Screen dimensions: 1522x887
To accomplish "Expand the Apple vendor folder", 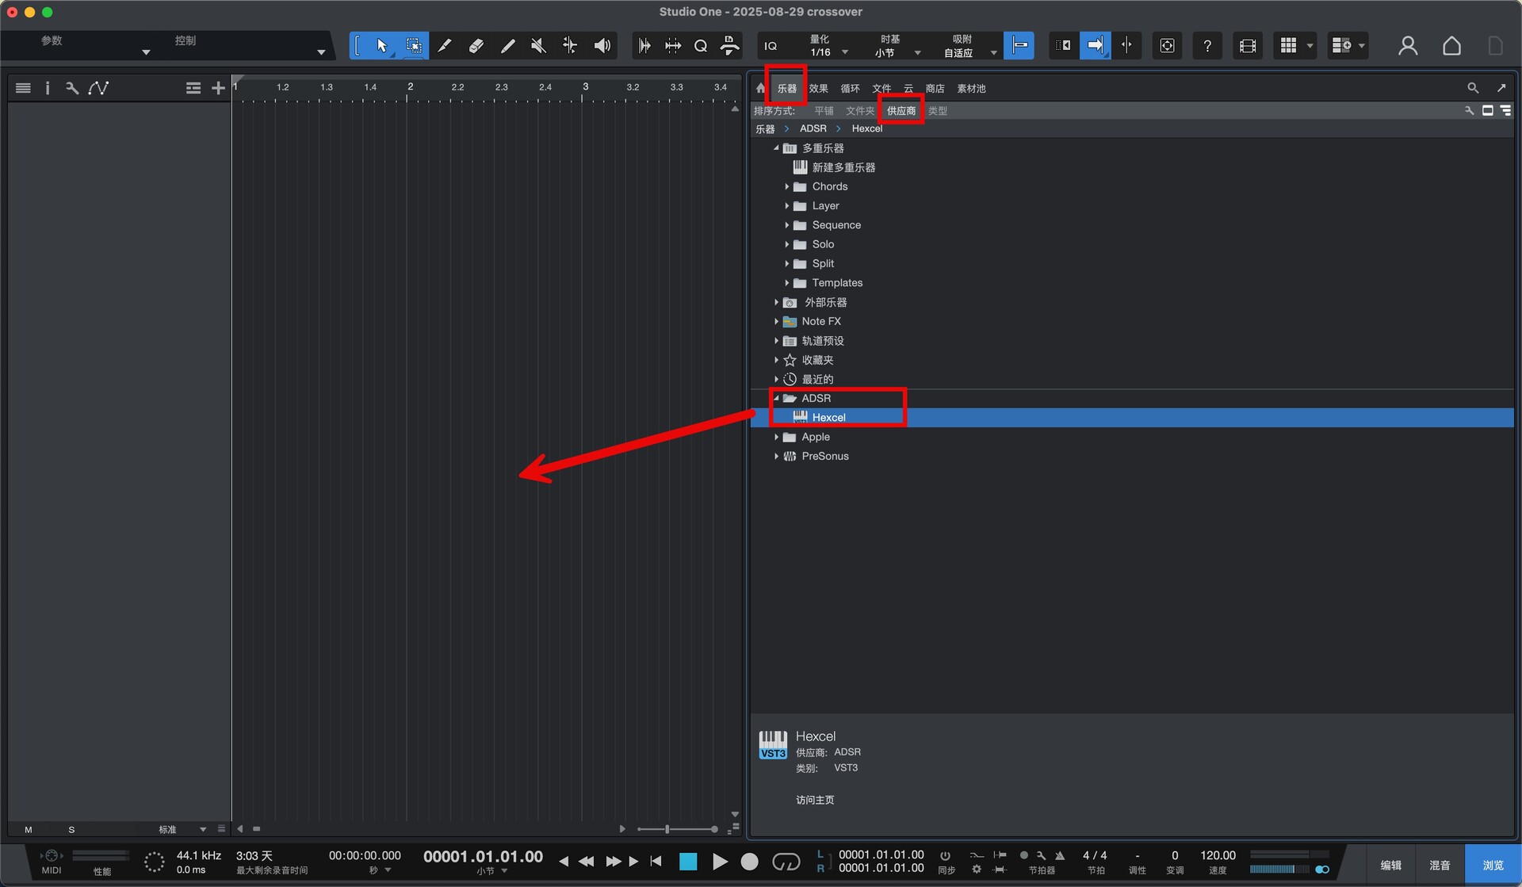I will click(776, 437).
